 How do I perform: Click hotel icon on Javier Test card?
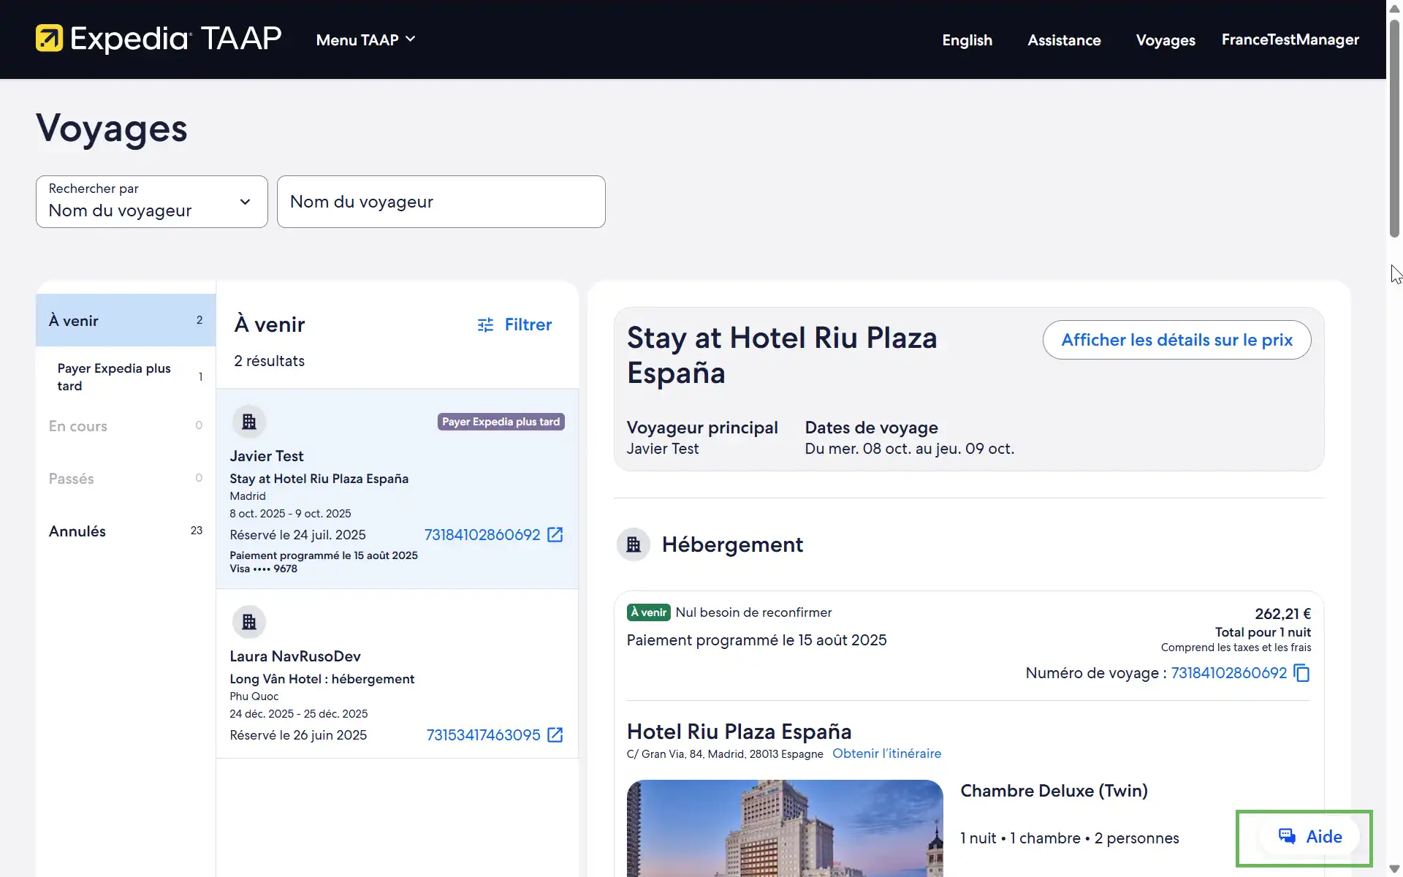click(249, 422)
